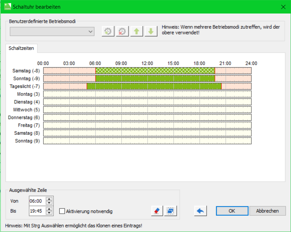Image resolution: width=291 pixels, height=232 pixels.
Task: Click the select-all marquee icon
Action: coord(171,211)
